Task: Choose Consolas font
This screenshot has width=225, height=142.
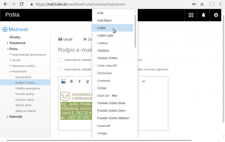Action: coord(112,73)
